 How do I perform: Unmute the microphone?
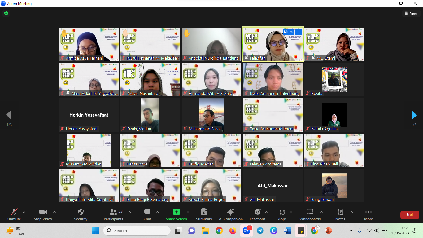[14, 212]
